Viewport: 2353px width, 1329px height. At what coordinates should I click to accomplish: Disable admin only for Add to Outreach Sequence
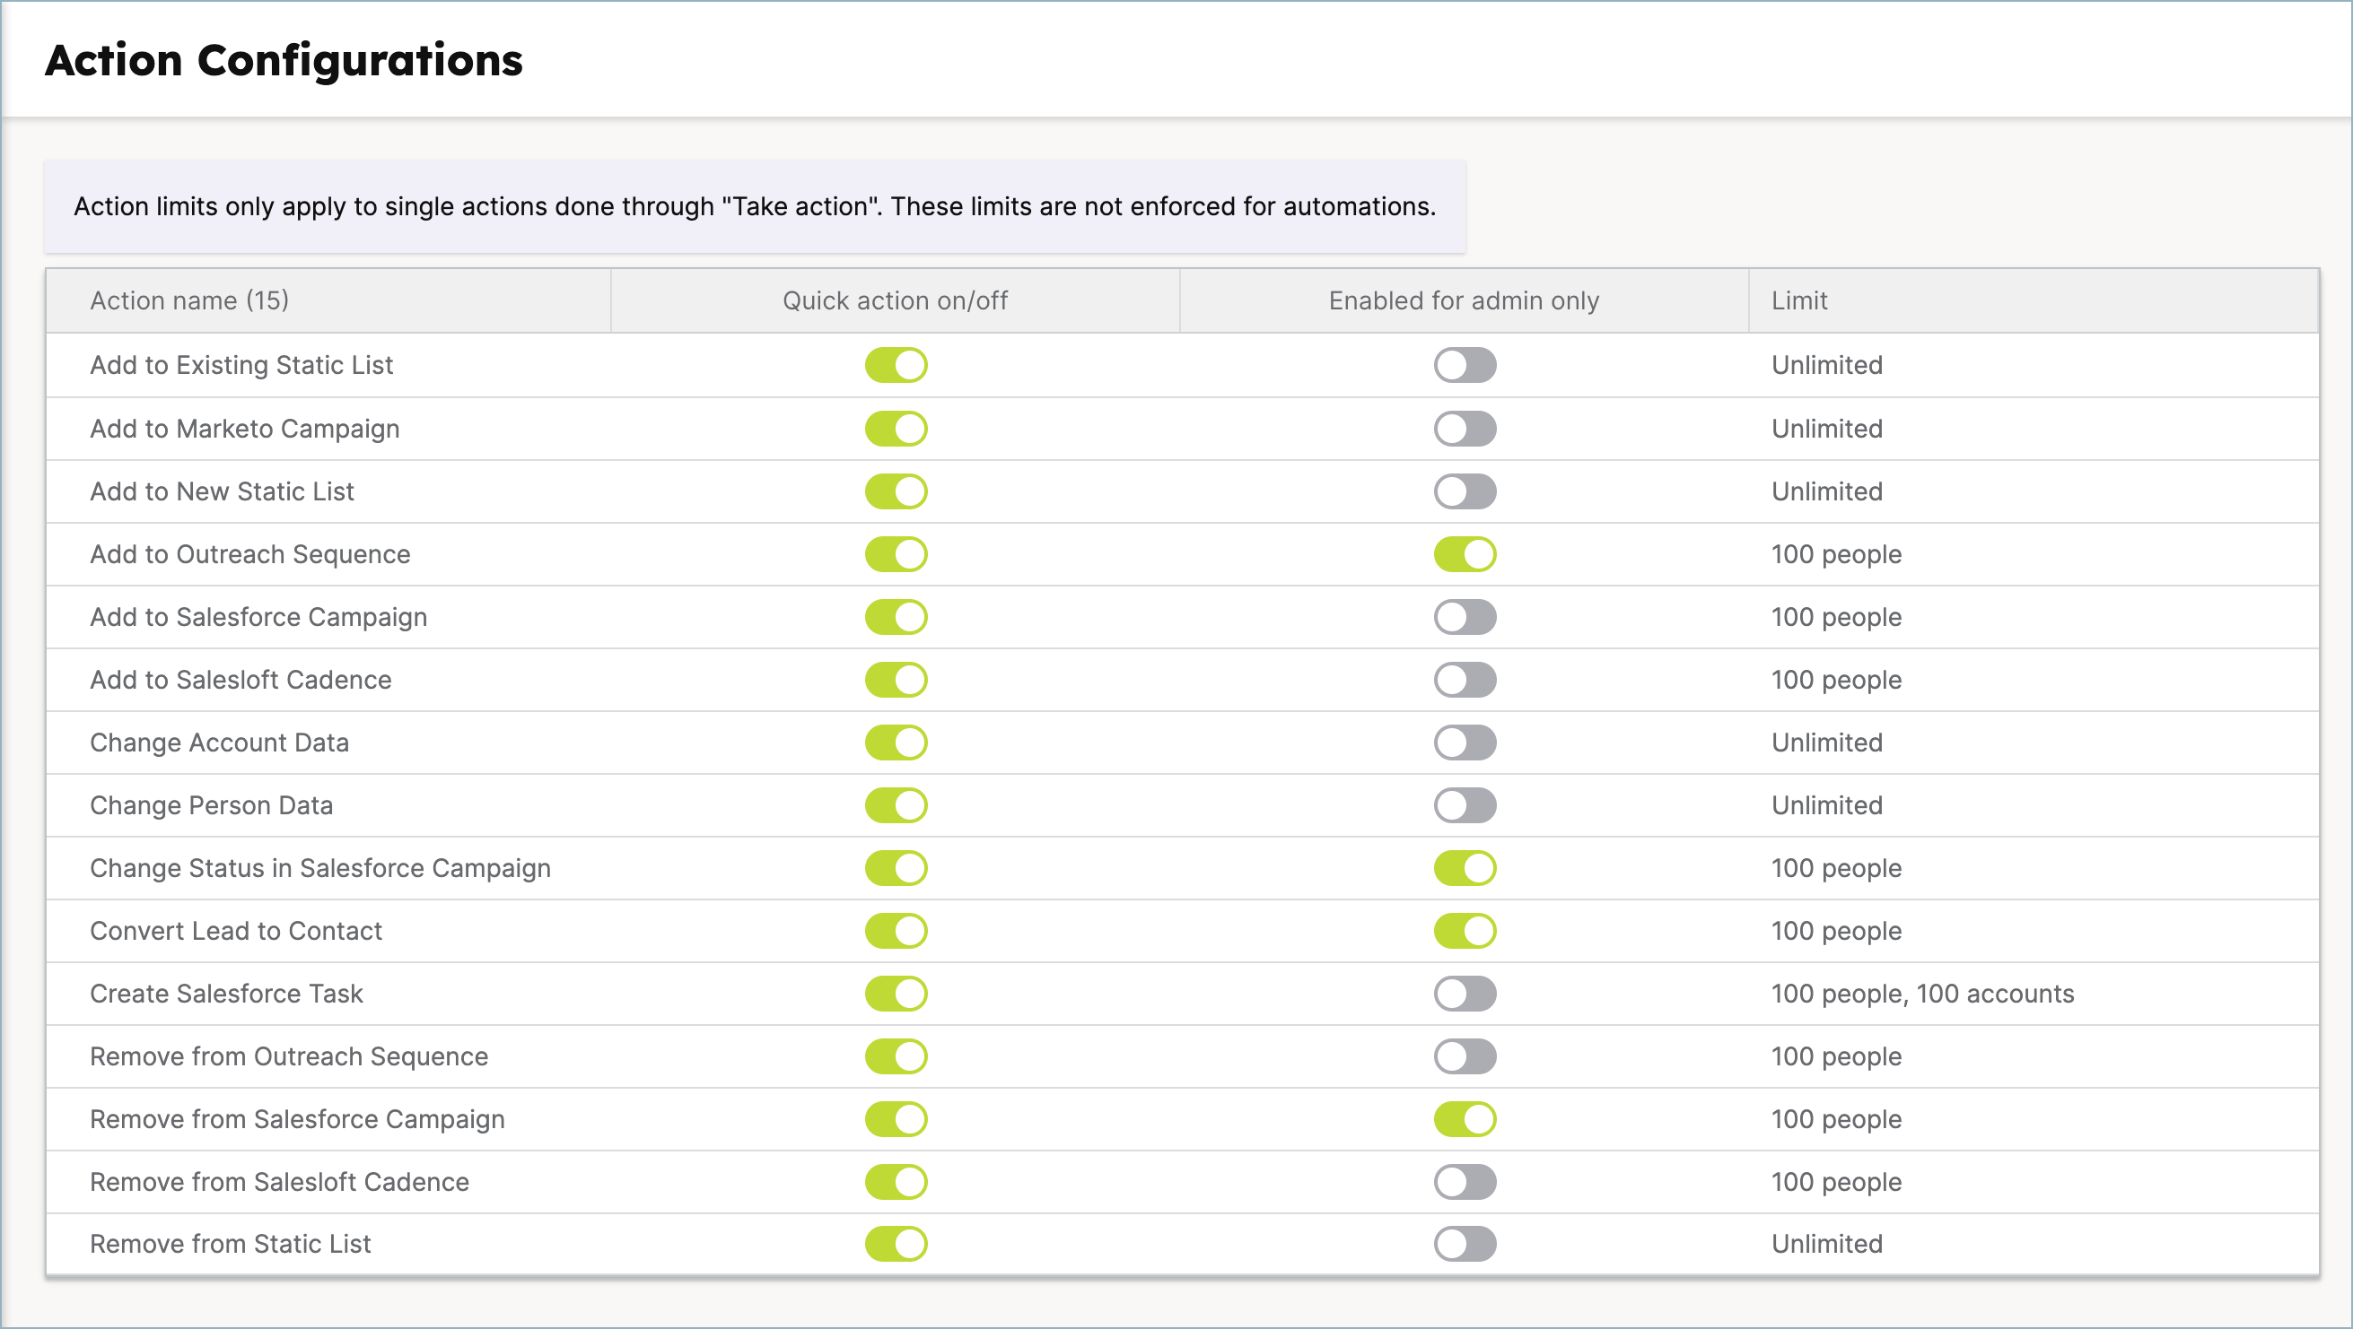(x=1465, y=554)
